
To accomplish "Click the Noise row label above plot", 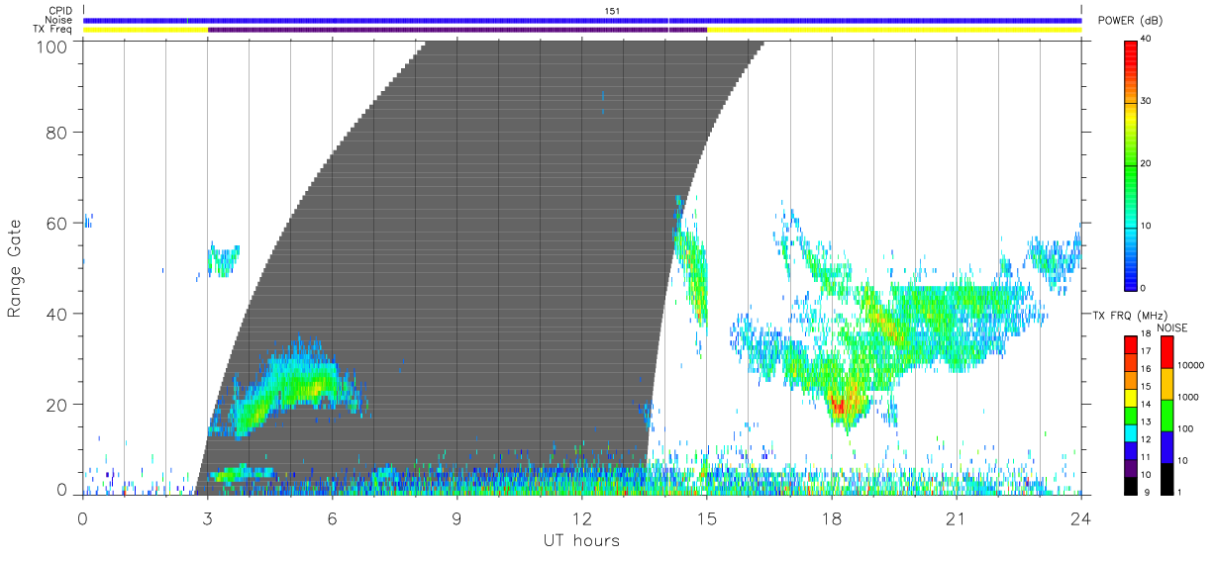I will click(x=59, y=20).
